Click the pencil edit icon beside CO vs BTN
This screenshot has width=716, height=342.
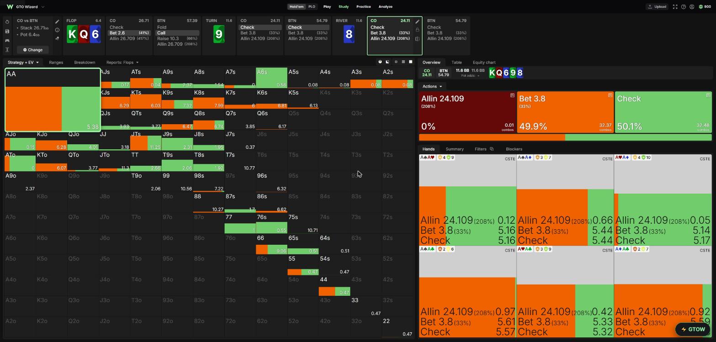57,21
